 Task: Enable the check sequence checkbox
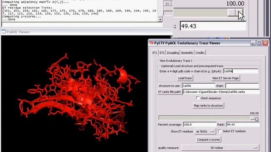tap(198, 98)
